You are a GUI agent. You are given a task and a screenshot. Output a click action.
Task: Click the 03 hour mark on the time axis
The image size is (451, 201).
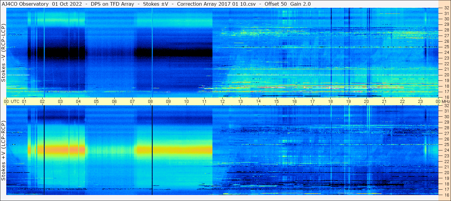60,101
